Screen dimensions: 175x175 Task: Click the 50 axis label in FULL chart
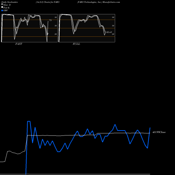pyautogui.click(x=113, y=26)
